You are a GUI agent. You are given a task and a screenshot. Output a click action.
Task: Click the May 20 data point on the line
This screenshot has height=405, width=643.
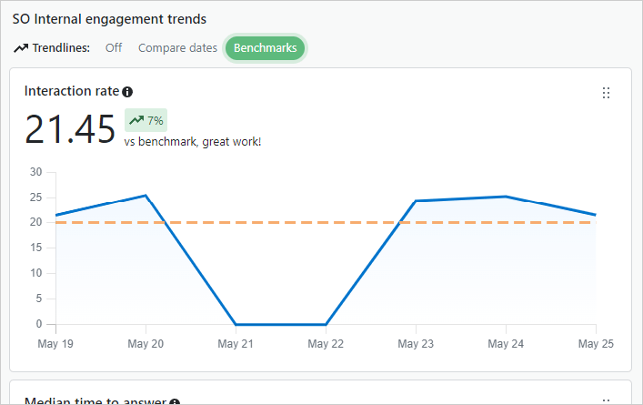[146, 196]
